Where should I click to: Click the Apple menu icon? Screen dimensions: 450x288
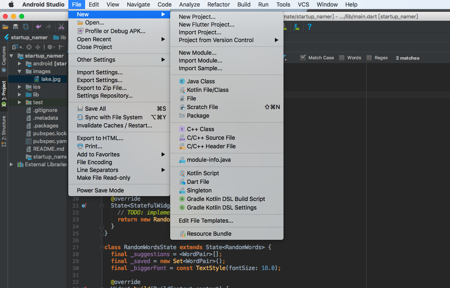(x=11, y=4)
